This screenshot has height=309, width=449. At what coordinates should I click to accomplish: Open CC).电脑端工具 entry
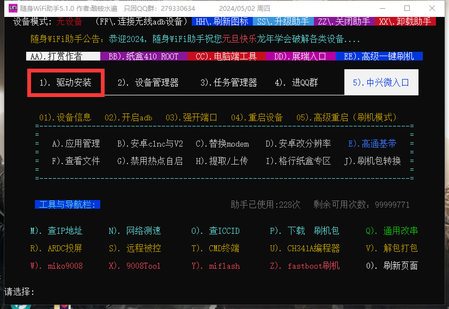coord(227,56)
